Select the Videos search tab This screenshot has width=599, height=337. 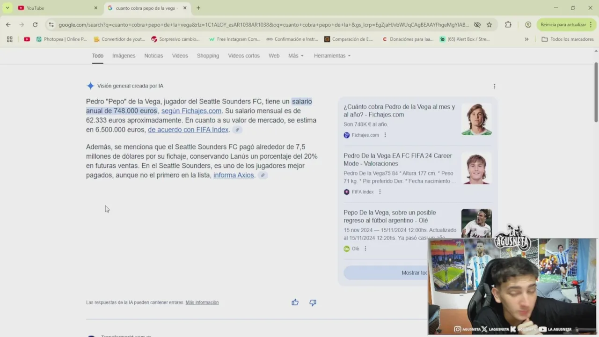180,56
